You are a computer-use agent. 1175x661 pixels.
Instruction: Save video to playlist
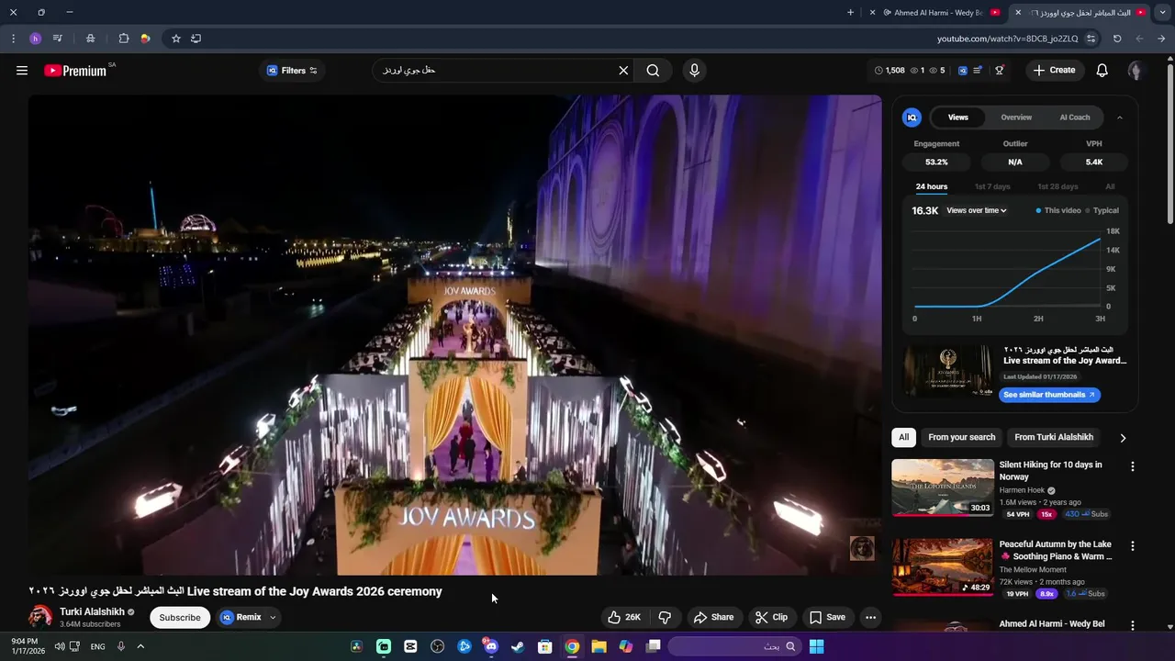coord(827,617)
